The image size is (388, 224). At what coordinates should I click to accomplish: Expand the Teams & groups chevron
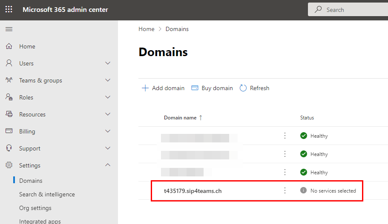(108, 80)
